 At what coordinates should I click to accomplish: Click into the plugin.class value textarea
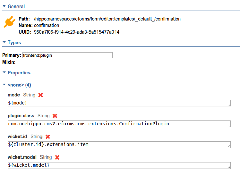(x=119, y=124)
